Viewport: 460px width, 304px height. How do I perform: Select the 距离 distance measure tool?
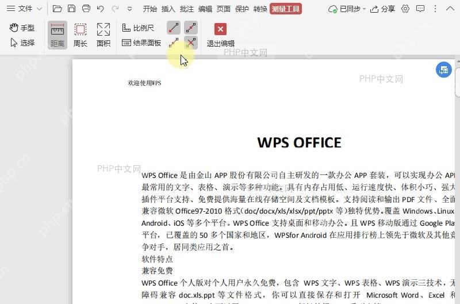tap(57, 35)
